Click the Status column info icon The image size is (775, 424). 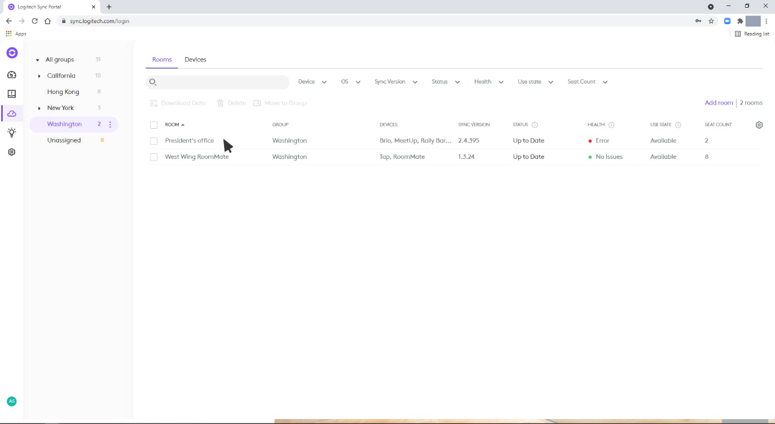[534, 125]
